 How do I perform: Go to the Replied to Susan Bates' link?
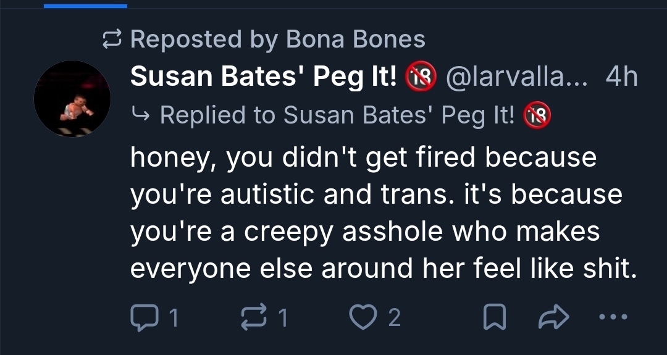coord(337,115)
